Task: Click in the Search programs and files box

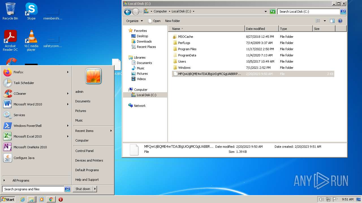Action: (33, 189)
